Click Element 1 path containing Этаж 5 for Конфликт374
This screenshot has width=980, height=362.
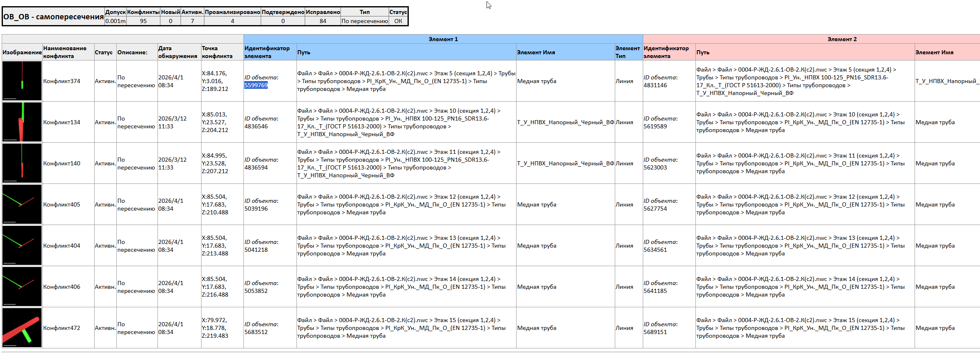[406, 81]
